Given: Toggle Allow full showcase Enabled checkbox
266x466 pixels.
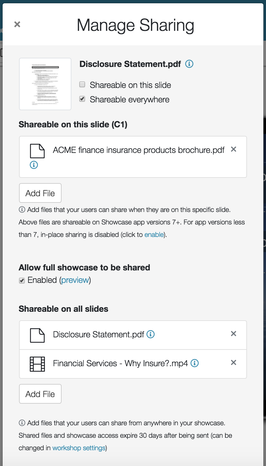Looking at the screenshot, I should pyautogui.click(x=22, y=281).
